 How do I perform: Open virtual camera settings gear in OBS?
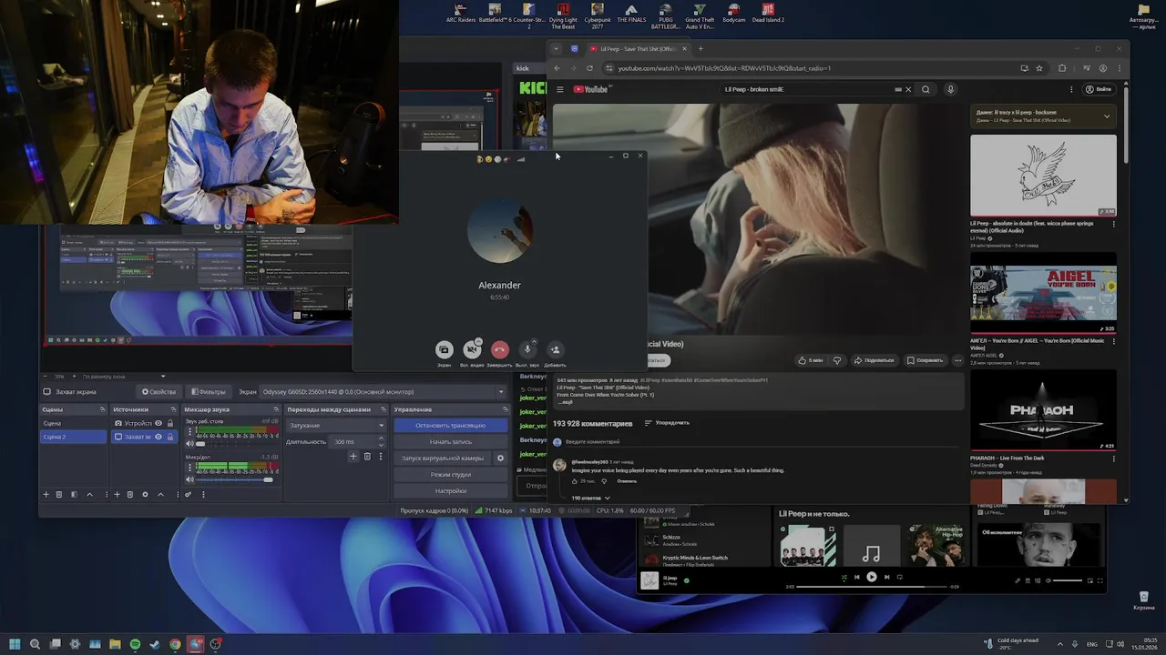[500, 458]
